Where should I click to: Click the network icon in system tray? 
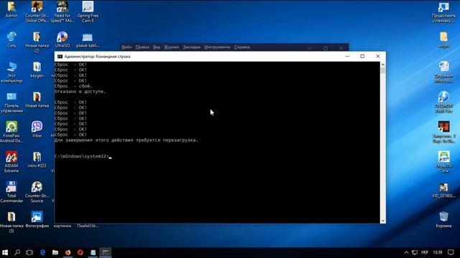pyautogui.click(x=415, y=252)
